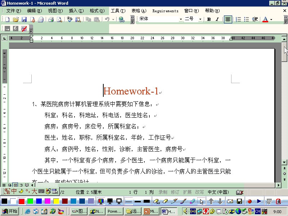Select the arrow pointer tool

coord(201,202)
